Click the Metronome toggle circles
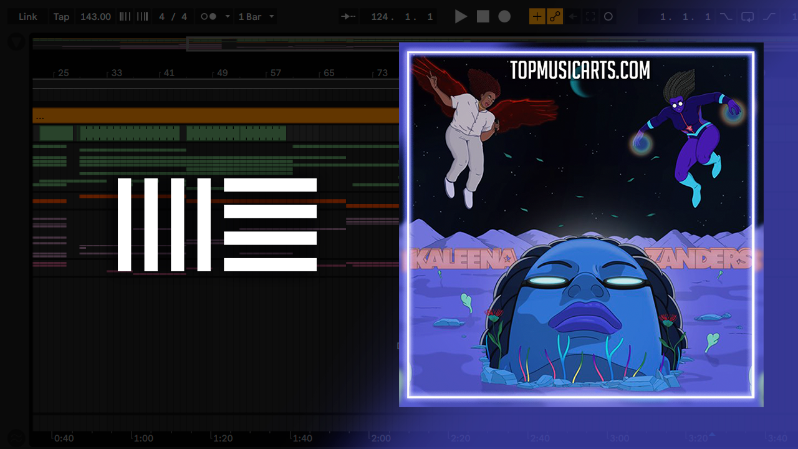798x449 pixels. [x=208, y=17]
